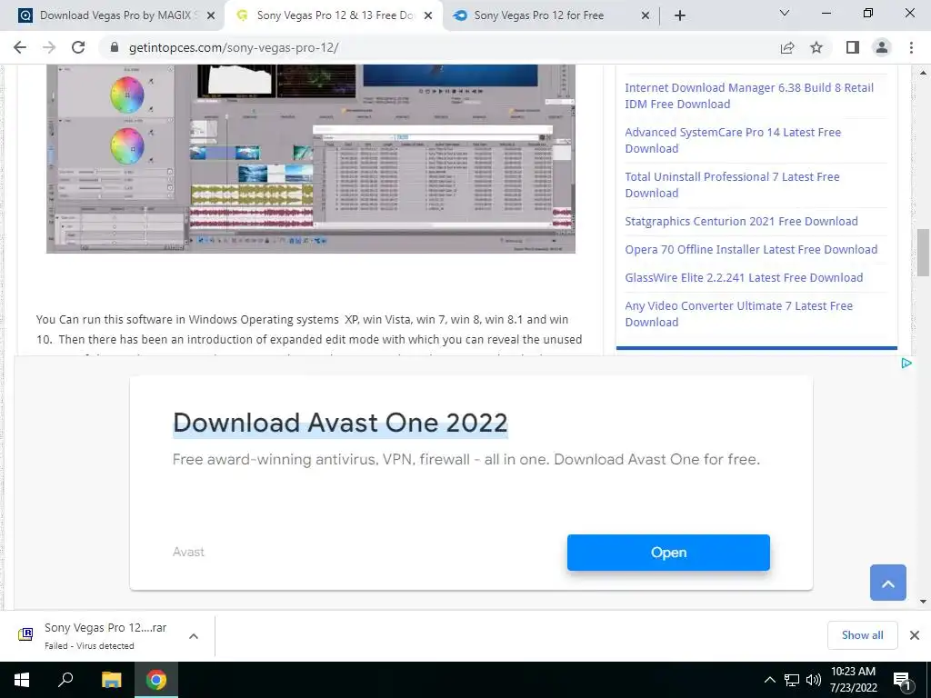
Task: Open the browser side panel
Action: (x=853, y=47)
